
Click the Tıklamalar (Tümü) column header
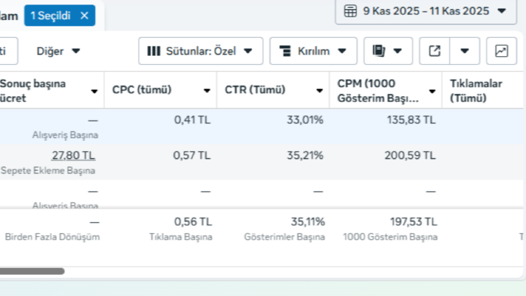point(476,91)
